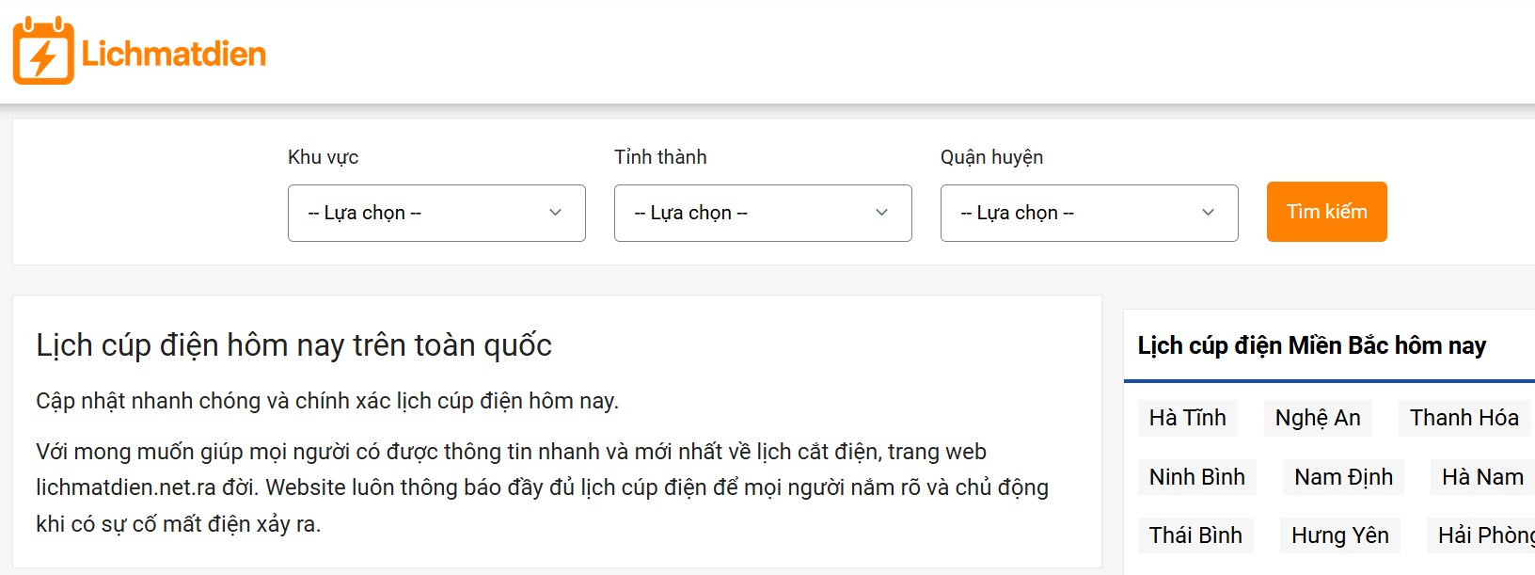Choose the Nam Định province tag
The image size is (1535, 575).
pyautogui.click(x=1343, y=477)
